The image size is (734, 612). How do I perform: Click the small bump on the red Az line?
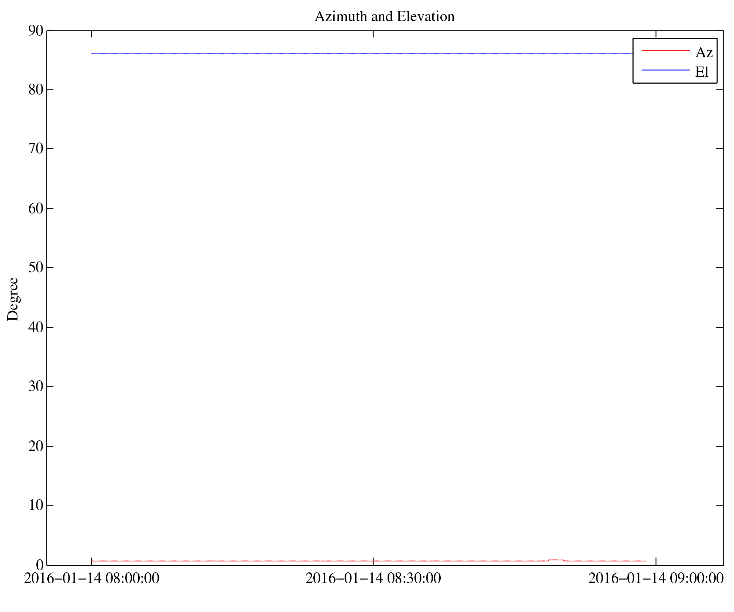click(x=556, y=560)
